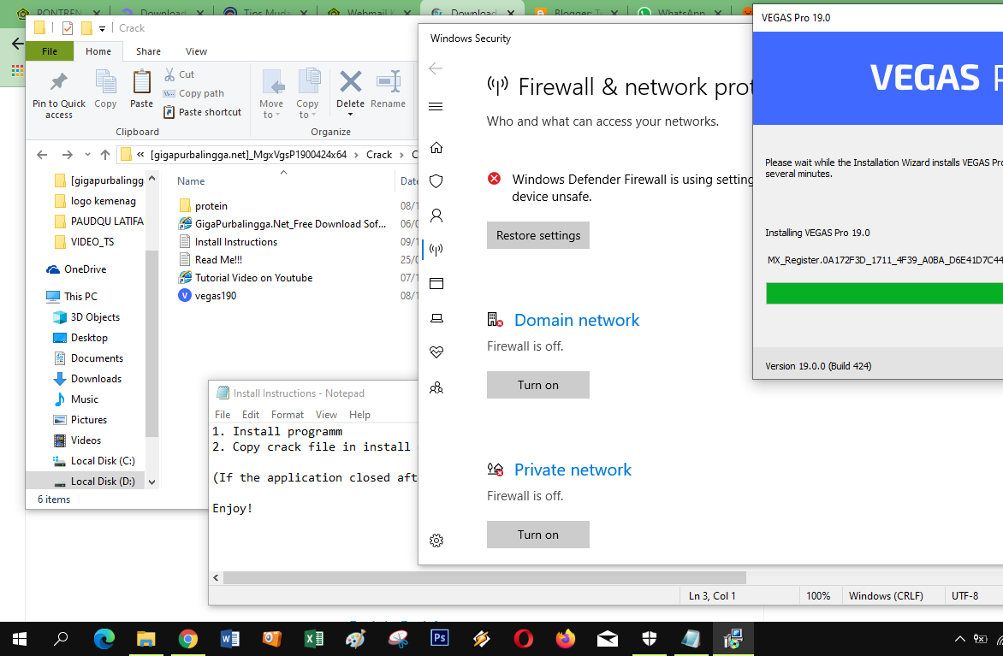Open Family options icon
1003x656 pixels.
pyautogui.click(x=436, y=387)
